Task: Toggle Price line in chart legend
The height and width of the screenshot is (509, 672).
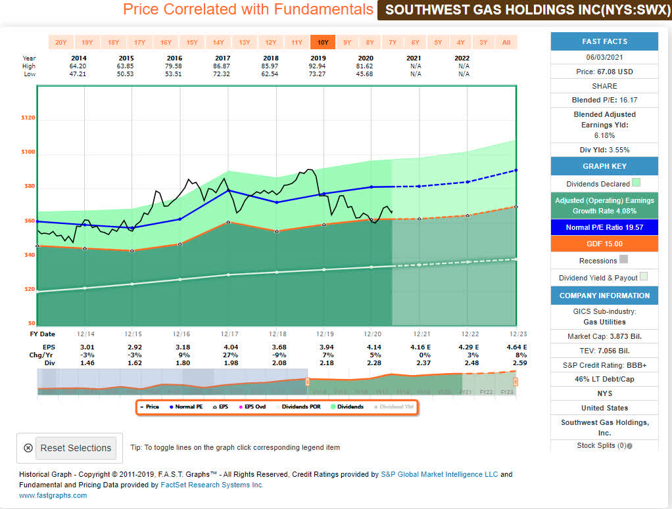Action: point(149,407)
